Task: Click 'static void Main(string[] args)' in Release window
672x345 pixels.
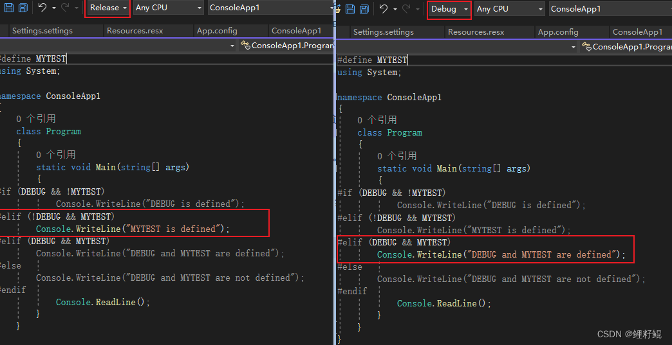Action: (113, 167)
